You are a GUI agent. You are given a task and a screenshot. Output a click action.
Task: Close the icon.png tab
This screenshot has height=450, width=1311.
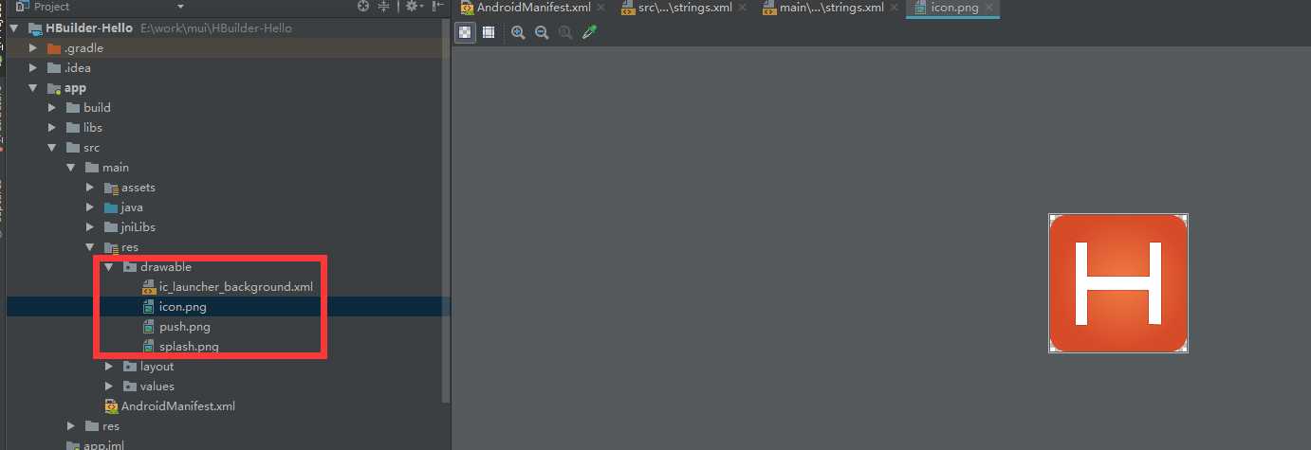point(988,8)
